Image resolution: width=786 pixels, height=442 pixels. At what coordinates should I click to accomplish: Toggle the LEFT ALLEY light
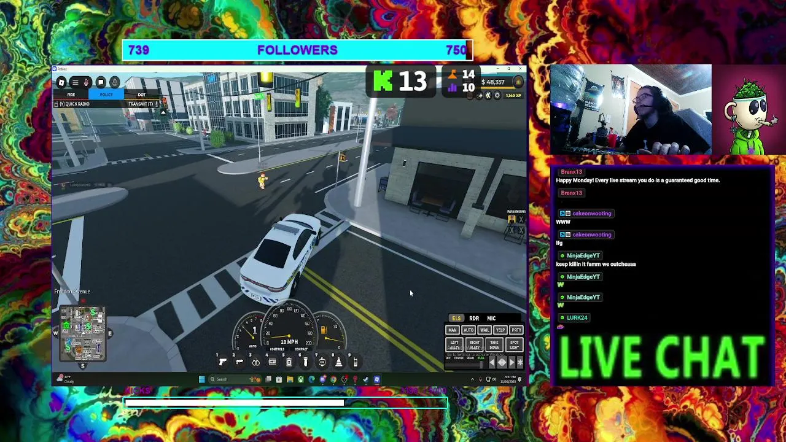454,345
